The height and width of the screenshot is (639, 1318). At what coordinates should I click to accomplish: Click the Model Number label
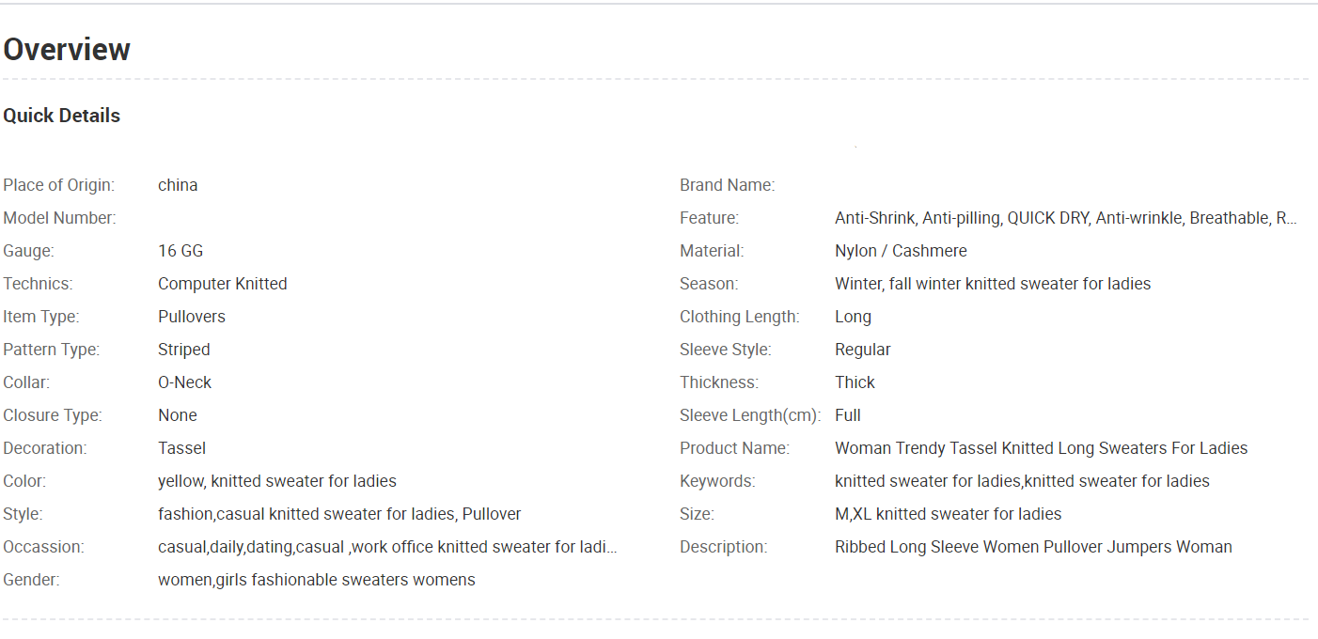pyautogui.click(x=59, y=218)
